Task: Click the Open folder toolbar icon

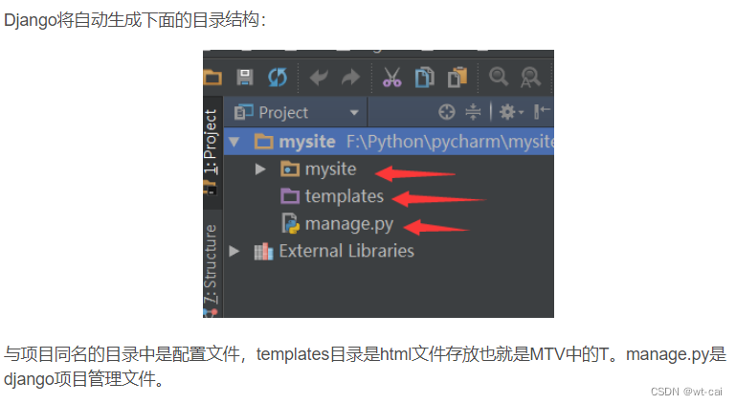Action: [x=212, y=77]
